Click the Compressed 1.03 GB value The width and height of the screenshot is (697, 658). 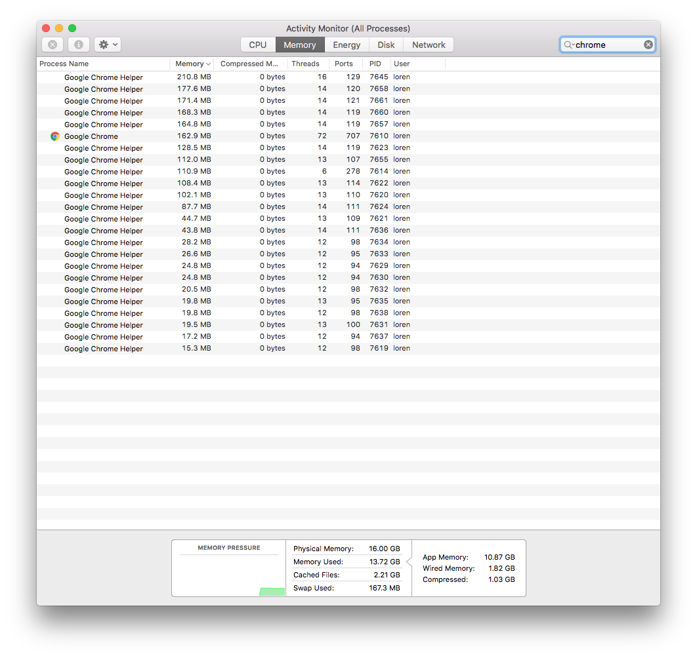point(501,580)
